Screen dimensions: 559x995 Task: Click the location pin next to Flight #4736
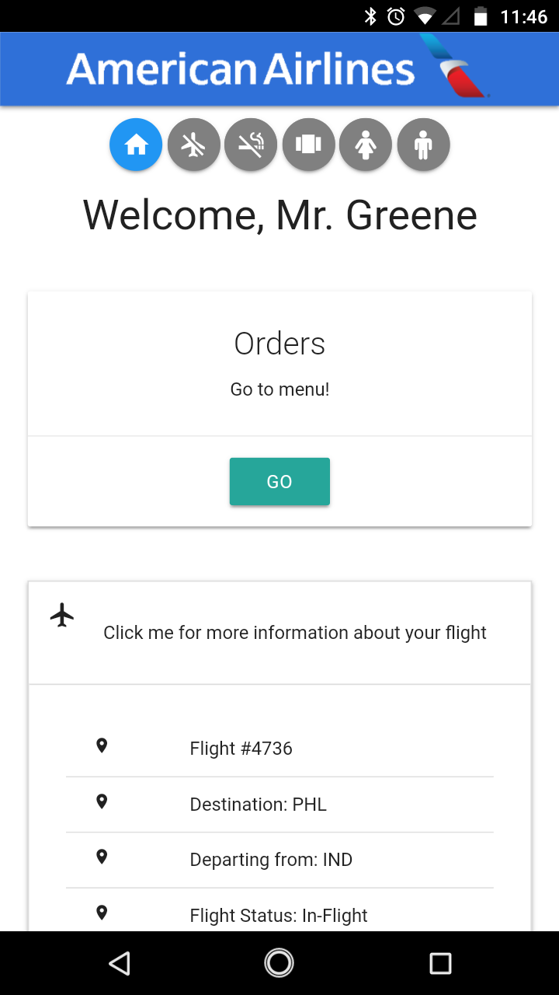point(102,745)
